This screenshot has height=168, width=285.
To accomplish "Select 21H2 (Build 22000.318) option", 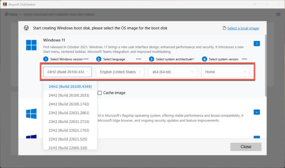I will [x=70, y=147].
